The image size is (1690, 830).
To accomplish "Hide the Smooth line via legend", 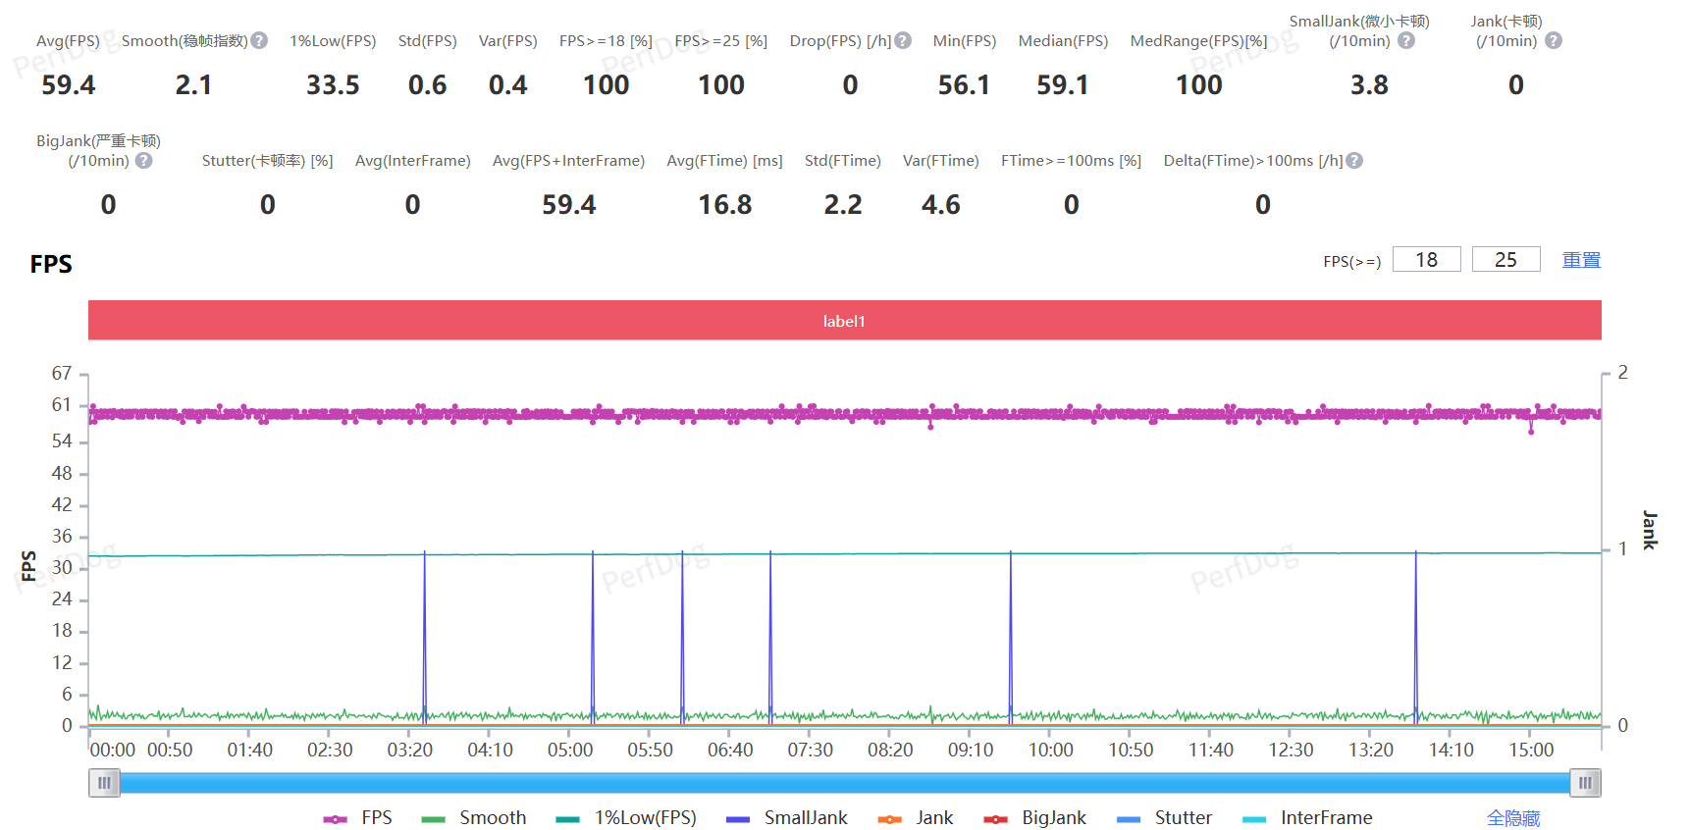I will pyautogui.click(x=474, y=818).
